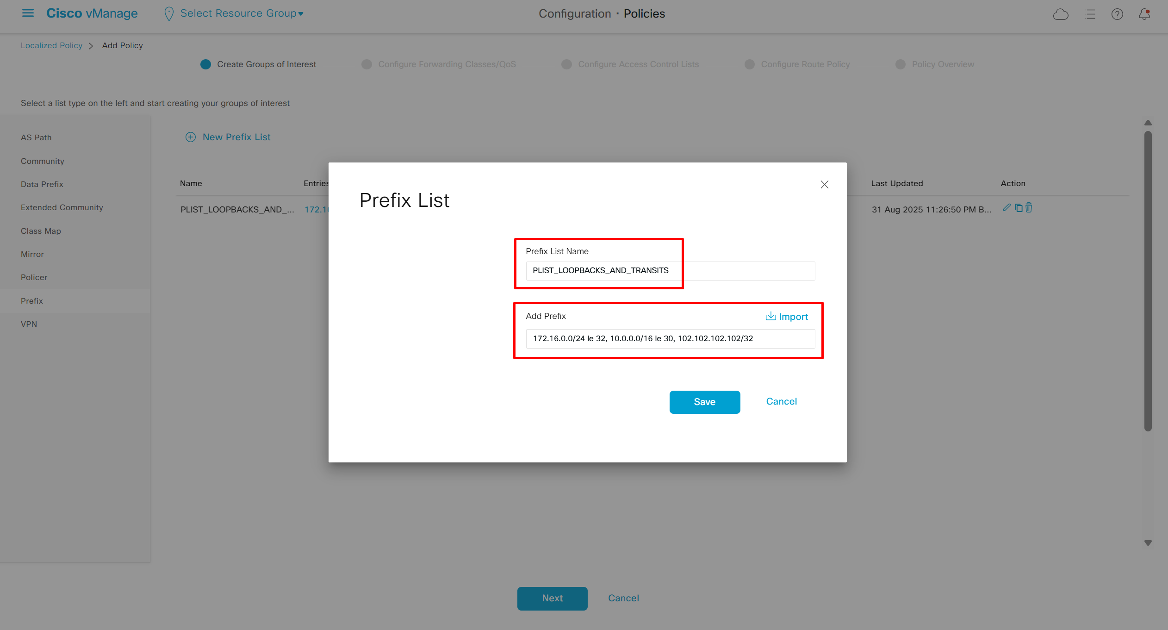Open the help question mark icon

point(1117,14)
